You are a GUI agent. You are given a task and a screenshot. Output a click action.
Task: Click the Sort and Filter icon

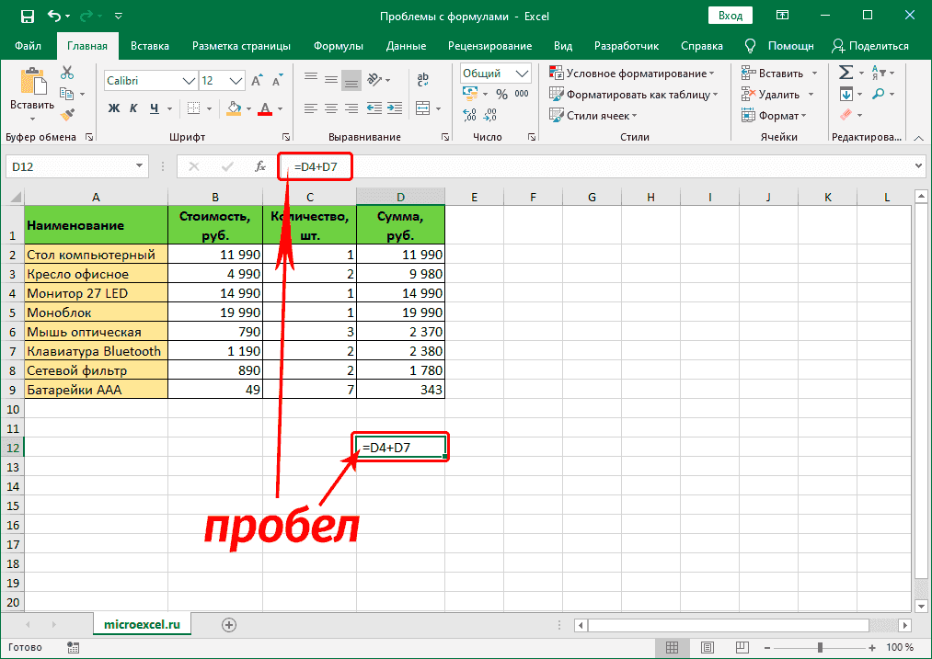[878, 73]
